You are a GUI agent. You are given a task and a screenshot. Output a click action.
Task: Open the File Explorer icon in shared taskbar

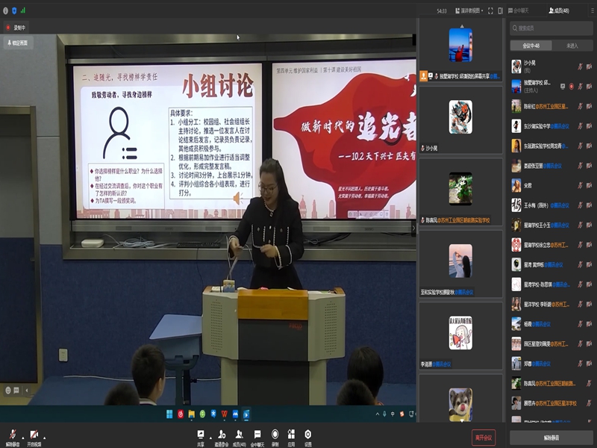[192, 414]
